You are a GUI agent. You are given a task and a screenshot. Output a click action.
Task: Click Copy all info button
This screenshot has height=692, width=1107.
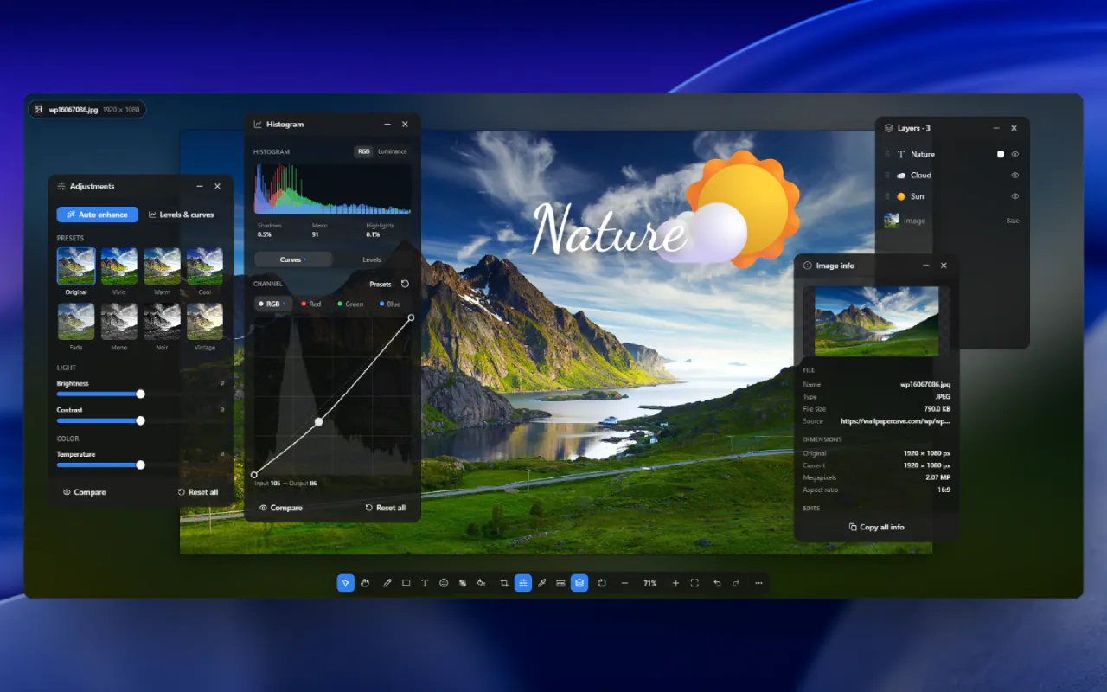[x=877, y=527]
